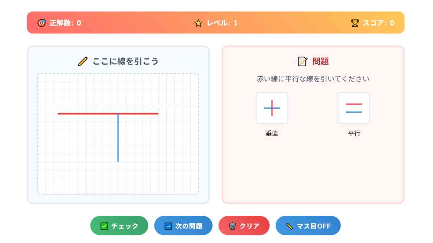The width and height of the screenshot is (433, 243).
Task: Click the perpendicular (垂直) cross icon
Action: tap(272, 108)
